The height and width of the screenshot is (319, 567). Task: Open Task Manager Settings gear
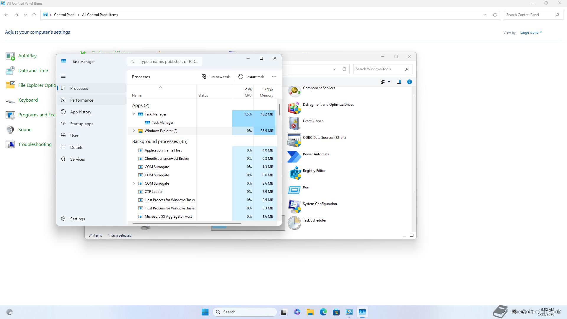(63, 219)
